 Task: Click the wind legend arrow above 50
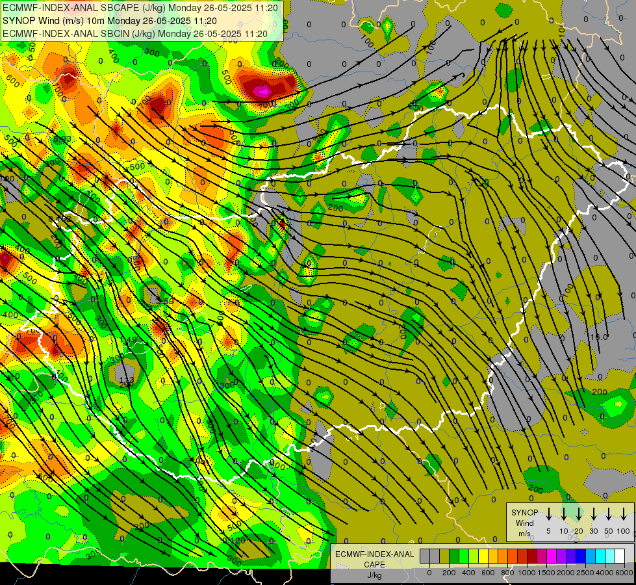tap(609, 513)
